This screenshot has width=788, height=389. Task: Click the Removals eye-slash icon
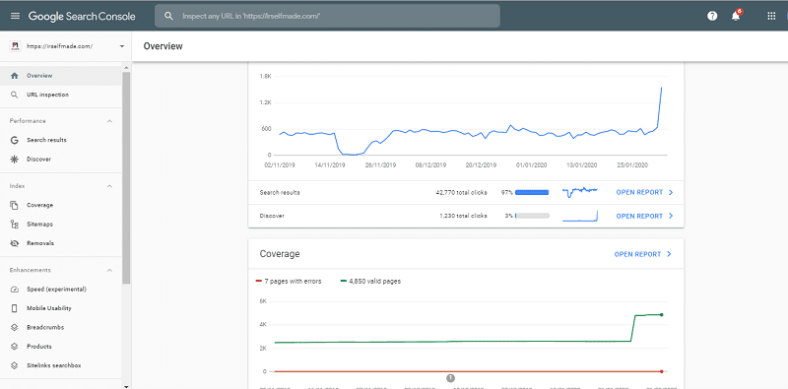(x=14, y=243)
